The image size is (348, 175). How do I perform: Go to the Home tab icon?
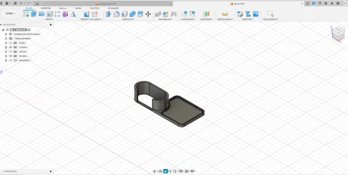coord(37,4)
